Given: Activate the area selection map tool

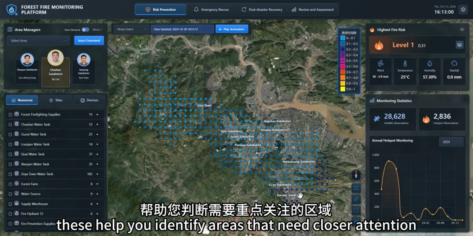Looking at the screenshot, I should (x=356, y=188).
